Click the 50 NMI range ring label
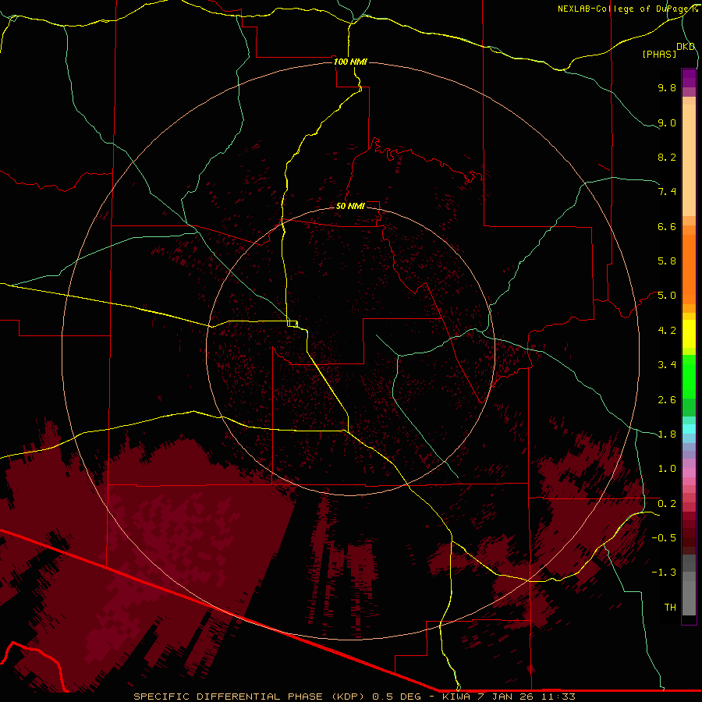Screen dimensions: 702x702 pyautogui.click(x=350, y=206)
